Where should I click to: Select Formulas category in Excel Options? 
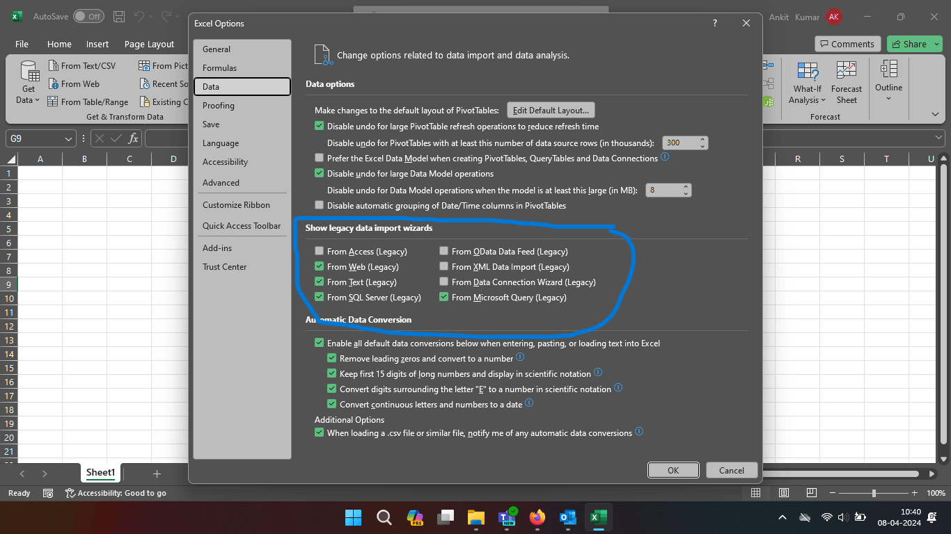pyautogui.click(x=242, y=68)
